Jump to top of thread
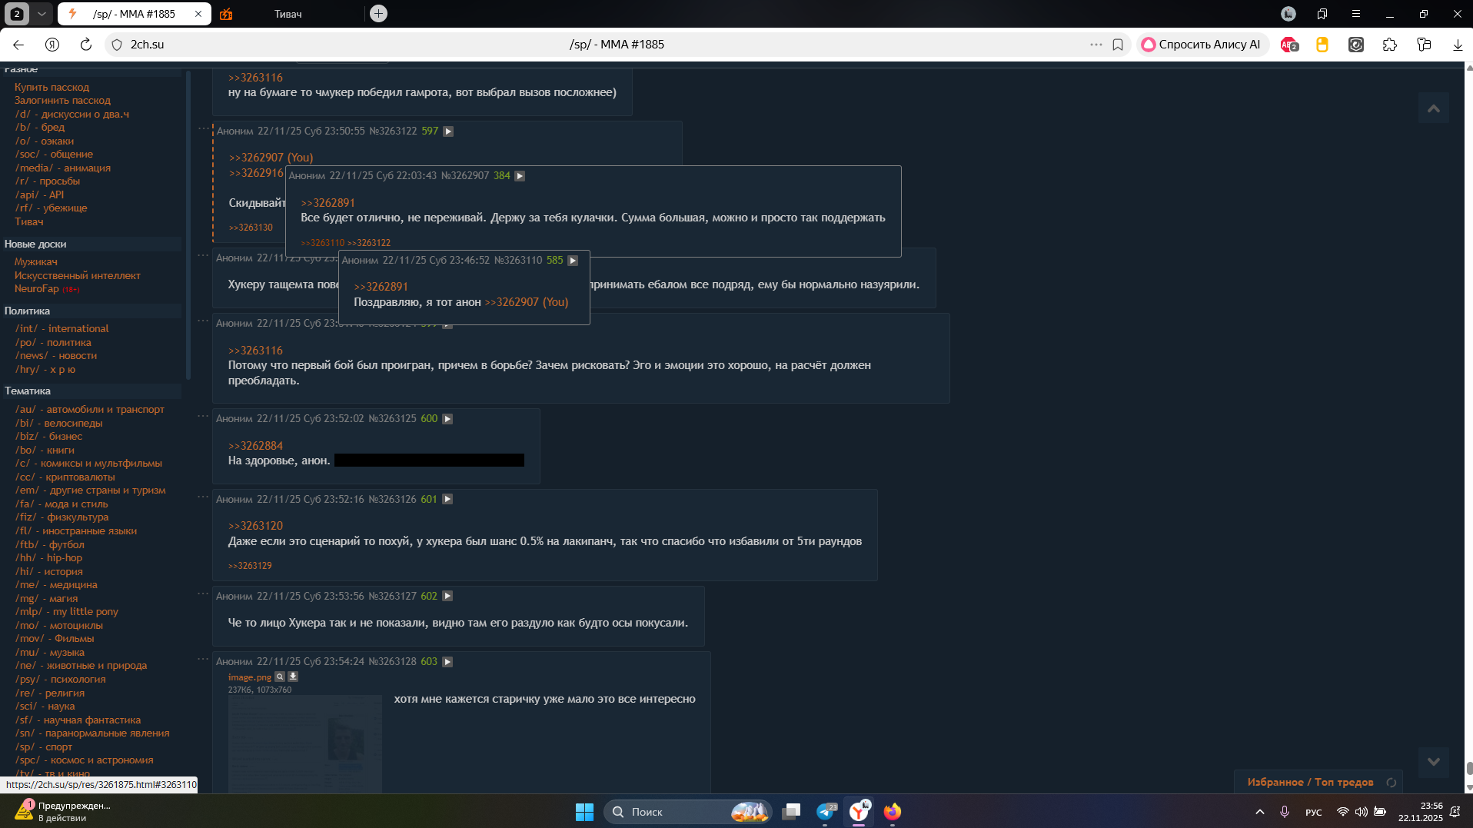The height and width of the screenshot is (828, 1473). [x=1434, y=108]
